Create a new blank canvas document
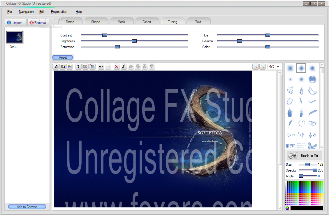Screen dimensions: 329x215 coord(56,67)
